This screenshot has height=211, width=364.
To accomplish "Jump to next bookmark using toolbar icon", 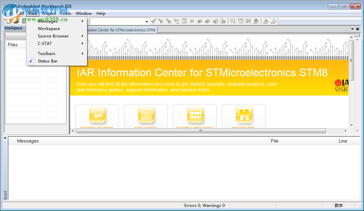I will pyautogui.click(x=207, y=21).
